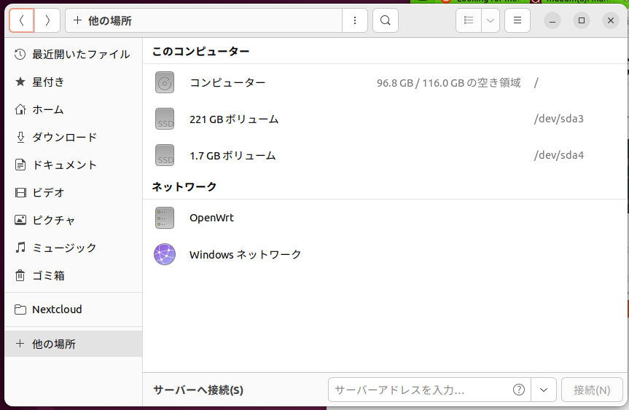Show server address help question icon
This screenshot has height=410, width=629.
coord(519,390)
